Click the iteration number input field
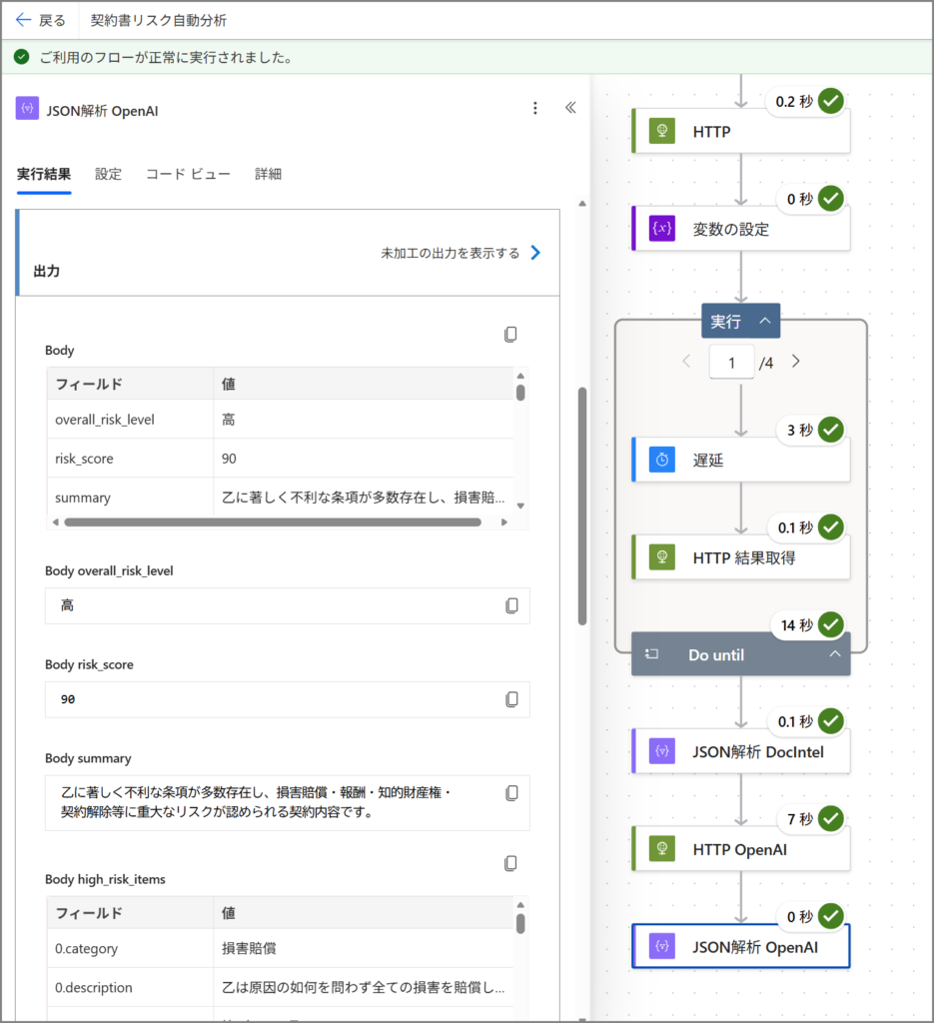 (x=731, y=363)
